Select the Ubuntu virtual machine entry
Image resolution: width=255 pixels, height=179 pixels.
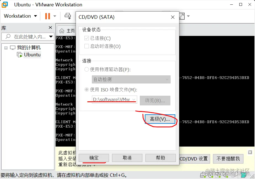tap(32, 55)
